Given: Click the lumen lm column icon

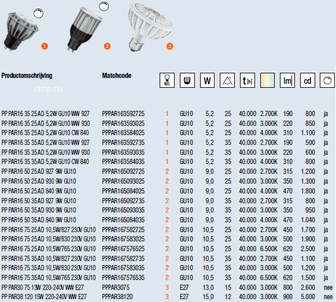Looking at the screenshot, I should (x=287, y=80).
